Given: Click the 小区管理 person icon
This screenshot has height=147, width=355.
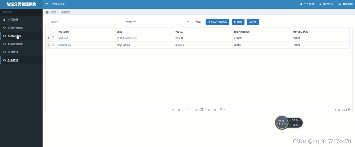Looking at the screenshot, I should [x=4, y=20].
